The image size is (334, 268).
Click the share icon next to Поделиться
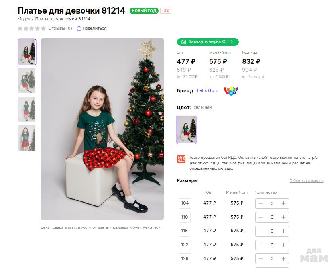(x=79, y=28)
